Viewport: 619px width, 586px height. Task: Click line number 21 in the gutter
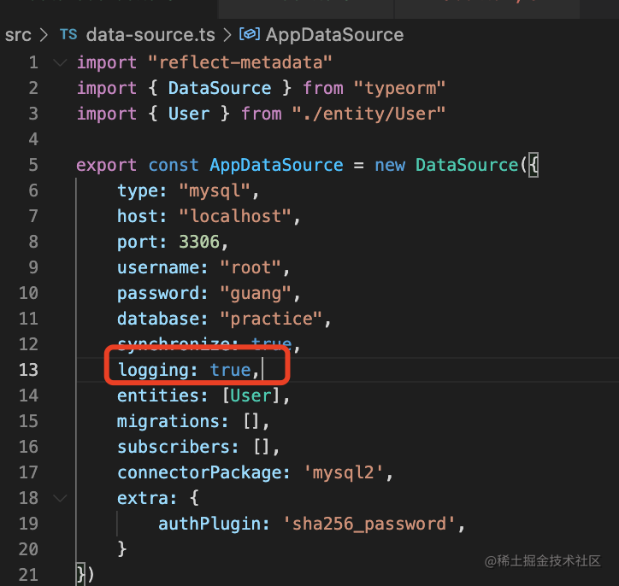[28, 575]
